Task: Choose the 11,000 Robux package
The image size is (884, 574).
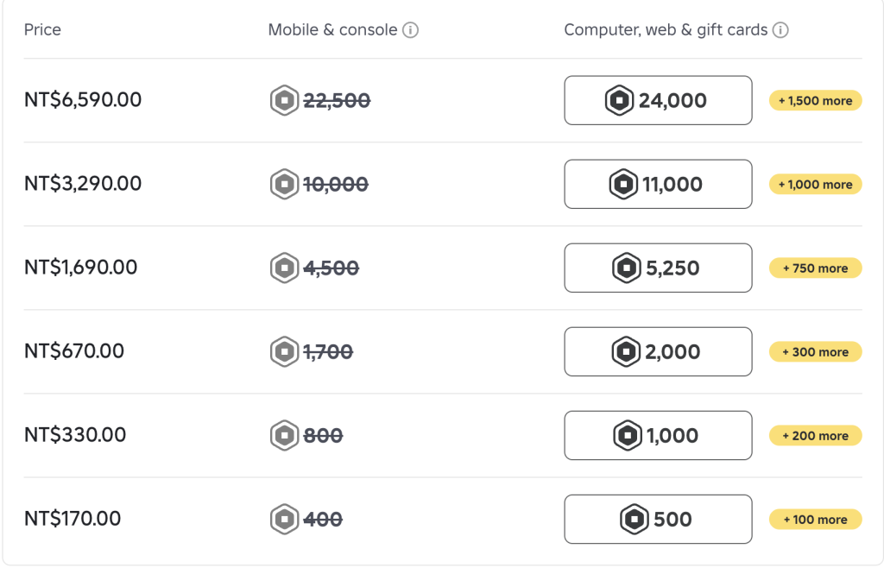Action: [x=658, y=184]
